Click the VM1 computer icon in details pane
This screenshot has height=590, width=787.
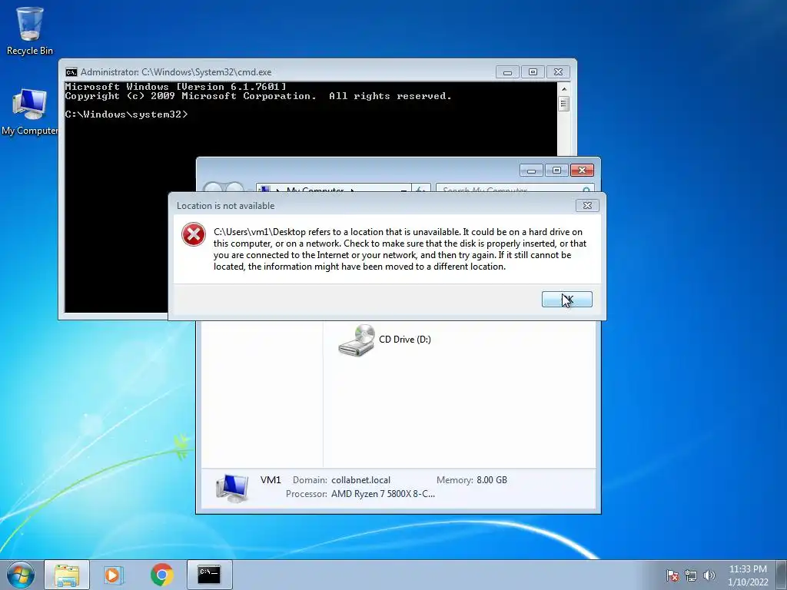tap(232, 487)
